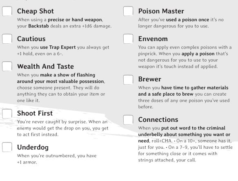The width and height of the screenshot is (238, 181).
Task: Click the Envenom heading
Action: point(153,39)
